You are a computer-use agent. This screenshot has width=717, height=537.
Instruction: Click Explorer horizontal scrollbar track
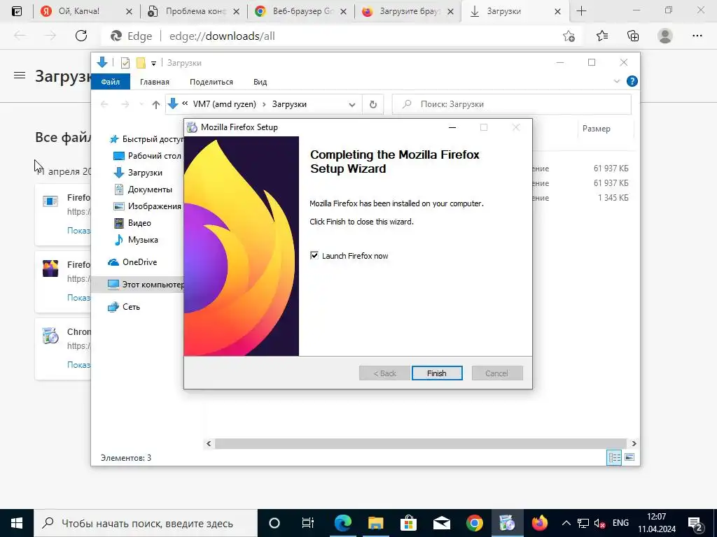pos(420,443)
